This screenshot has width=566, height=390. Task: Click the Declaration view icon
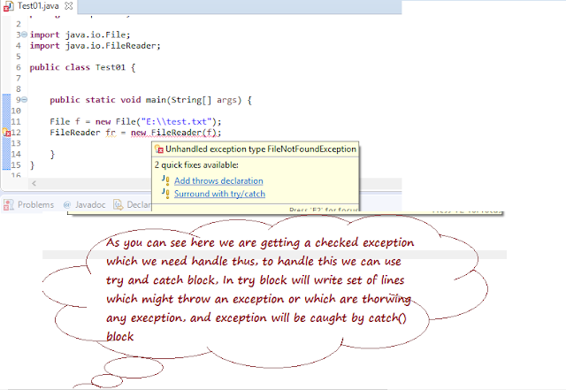pos(118,205)
